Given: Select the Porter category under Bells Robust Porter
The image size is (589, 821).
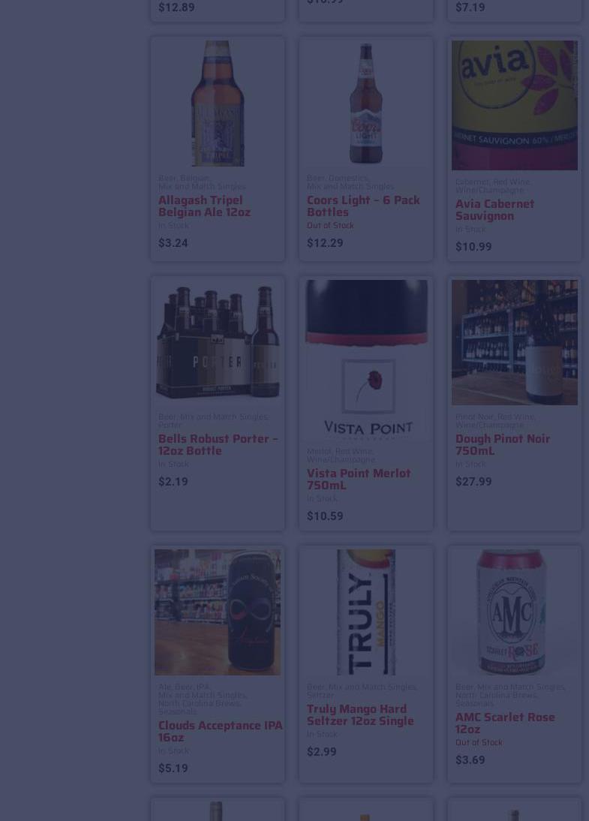Looking at the screenshot, I should coord(170,426).
